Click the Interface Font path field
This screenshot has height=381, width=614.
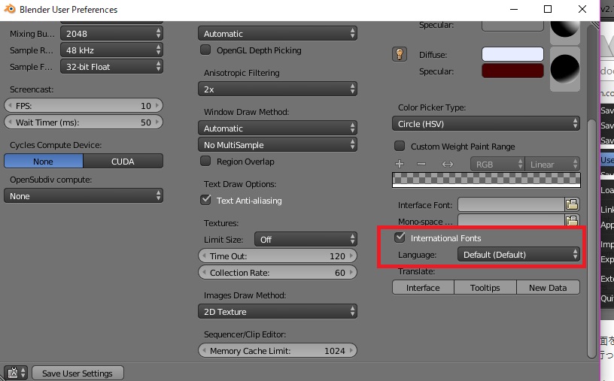click(512, 204)
